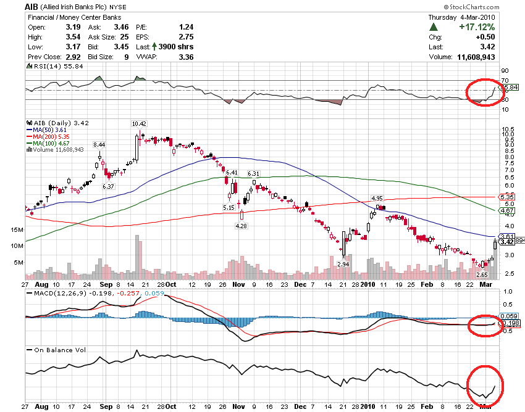This screenshot has height=412, width=525.
Task: Click the 5.15 low price annotation
Action: [x=229, y=207]
